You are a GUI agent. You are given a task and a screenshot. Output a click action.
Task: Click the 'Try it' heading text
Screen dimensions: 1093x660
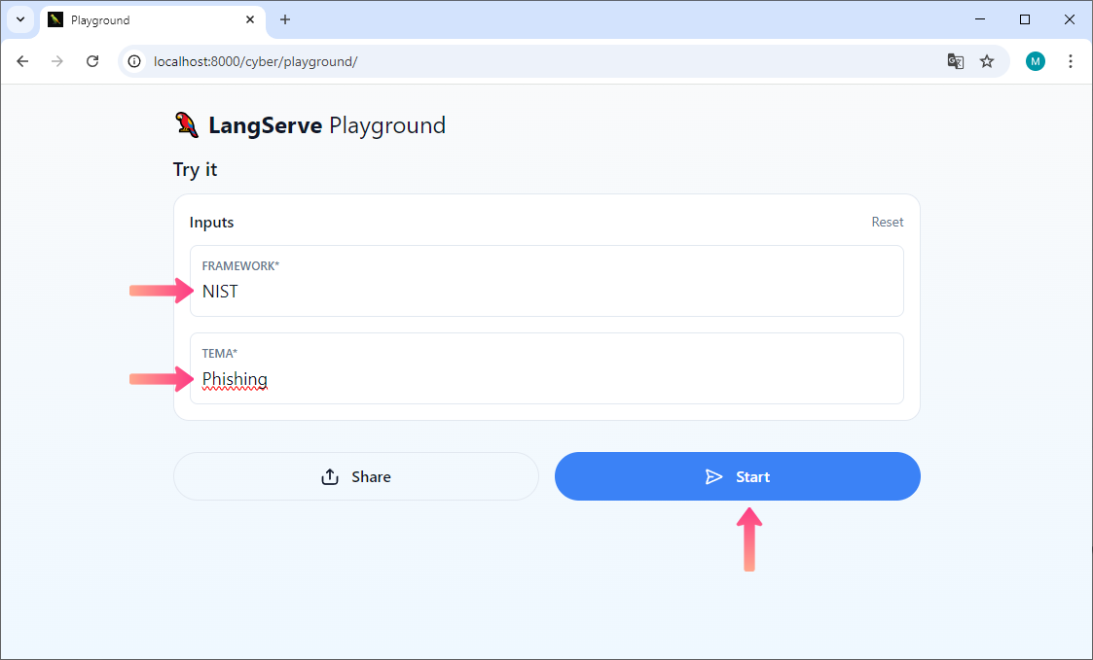tap(196, 170)
